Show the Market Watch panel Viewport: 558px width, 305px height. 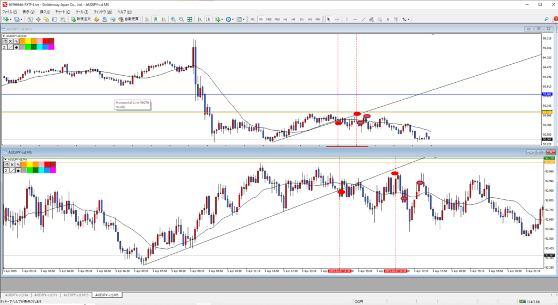click(30, 19)
